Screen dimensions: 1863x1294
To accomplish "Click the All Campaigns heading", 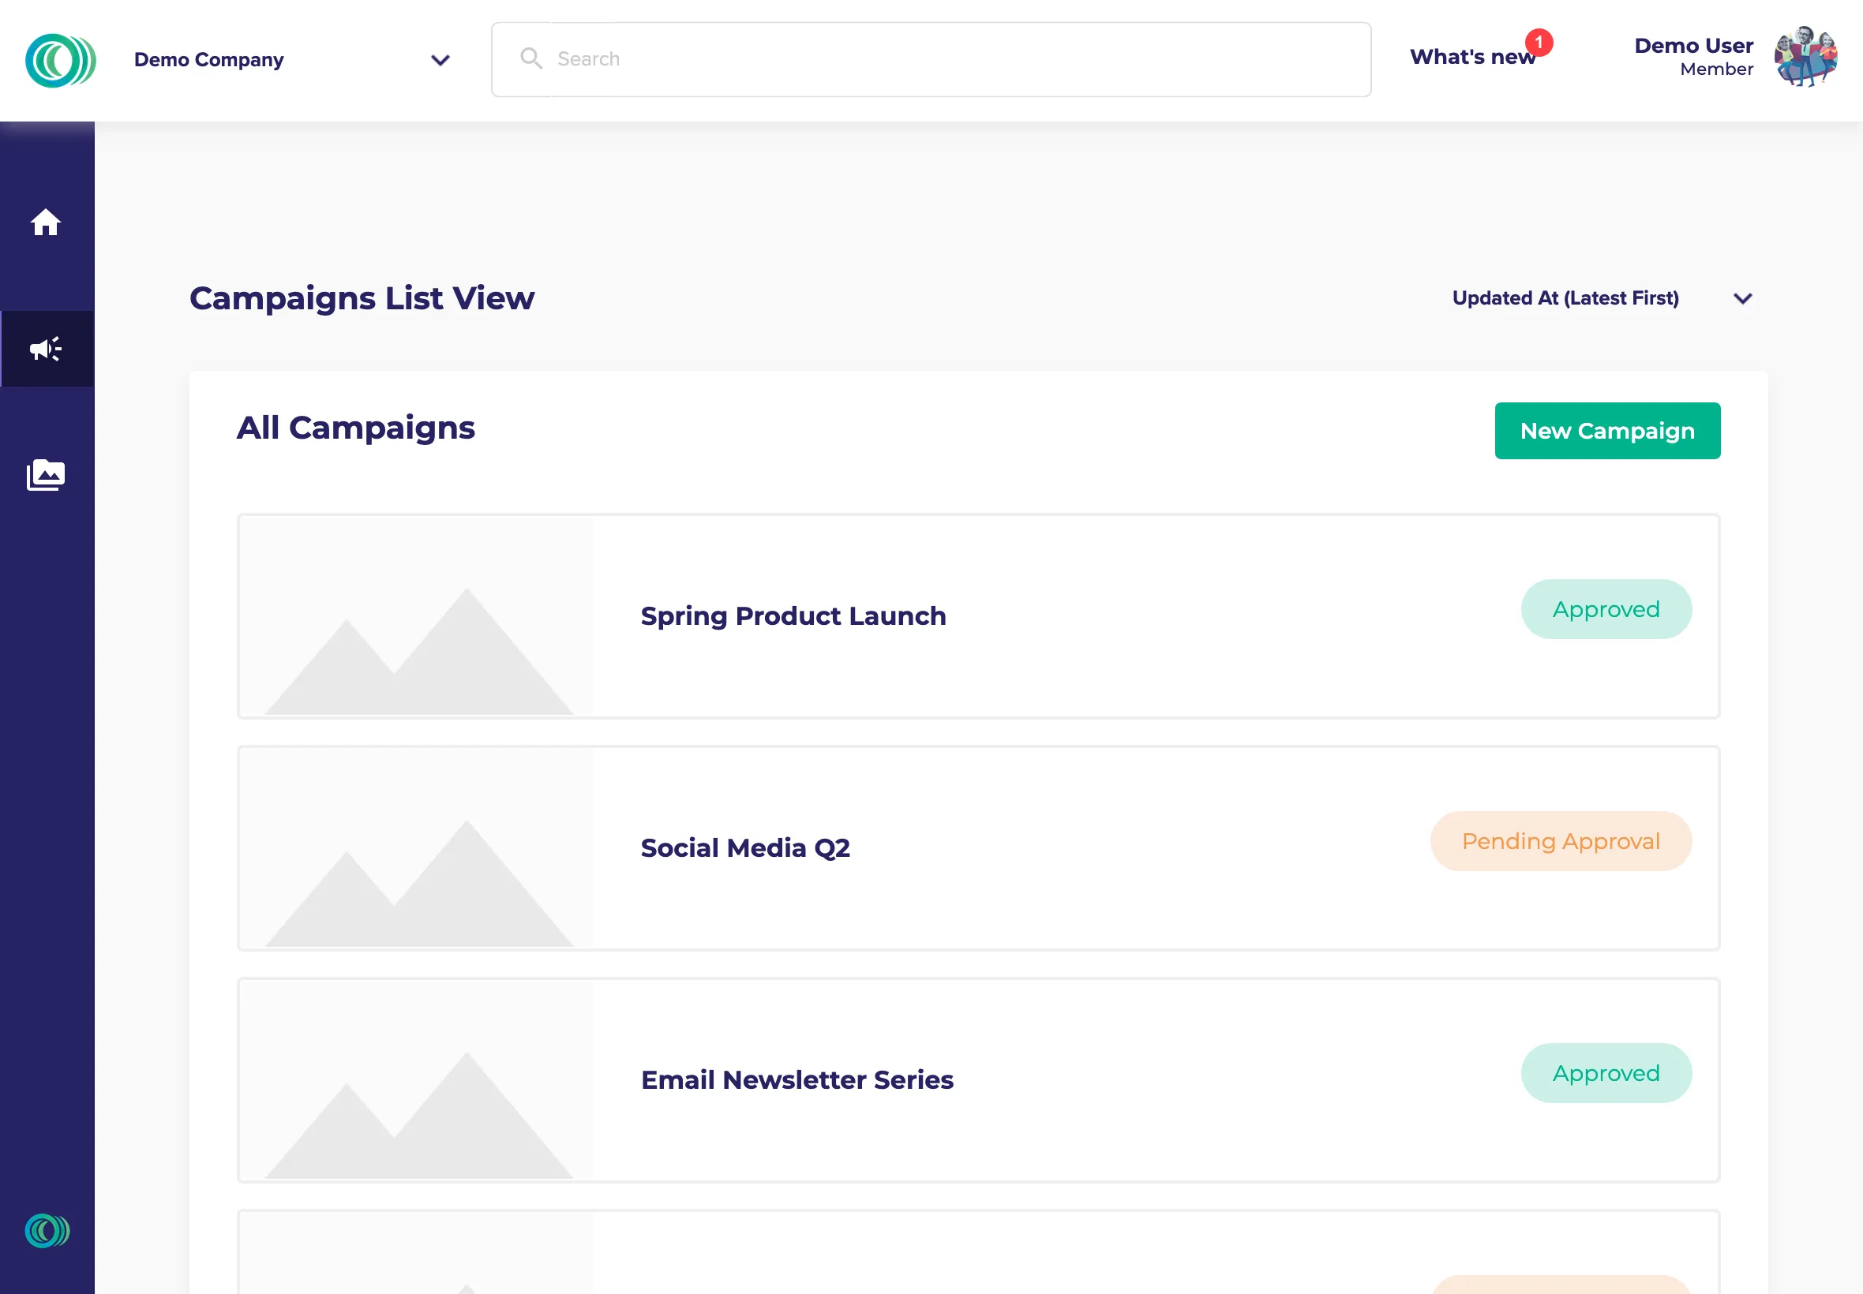I will (356, 428).
